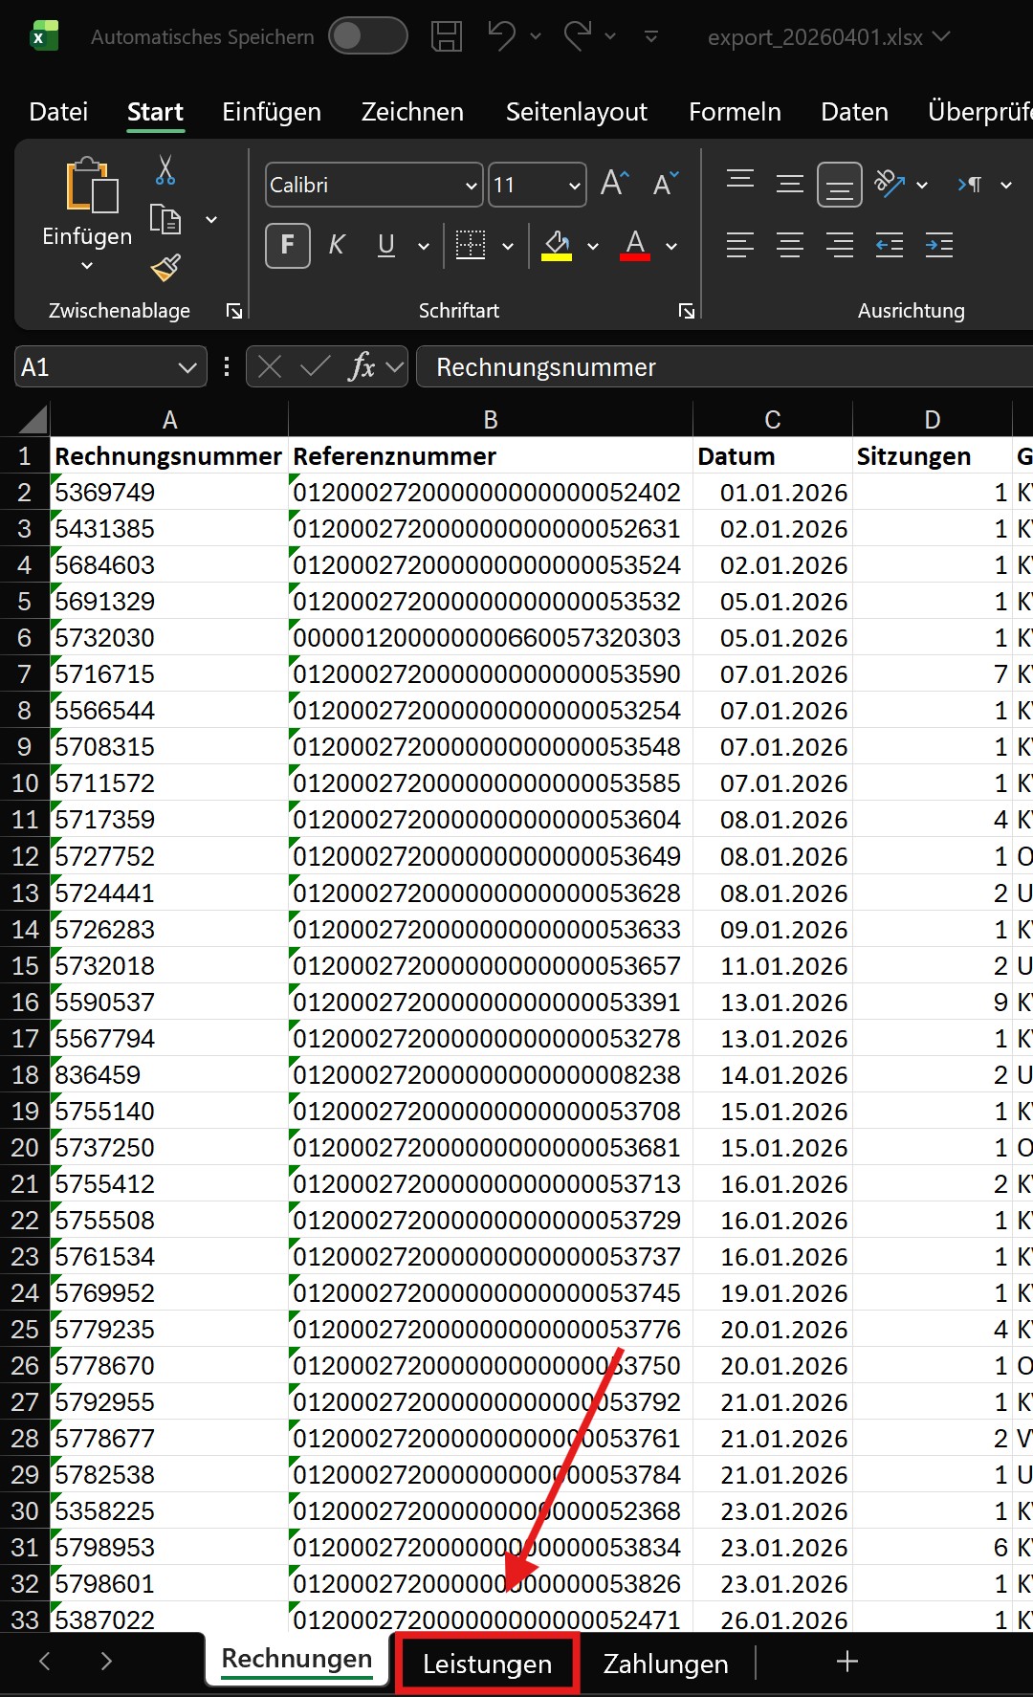
Task: Toggle italic formatting with K button
Action: pos(336,246)
